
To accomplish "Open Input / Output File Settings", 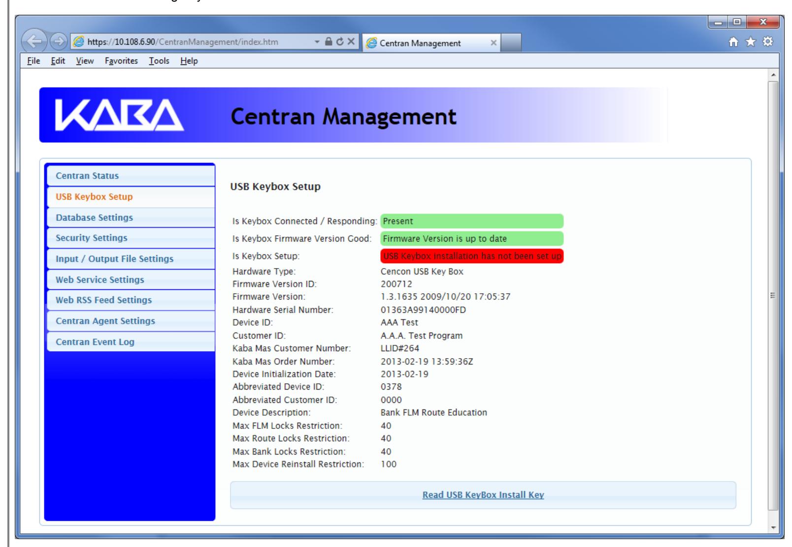I will click(131, 259).
